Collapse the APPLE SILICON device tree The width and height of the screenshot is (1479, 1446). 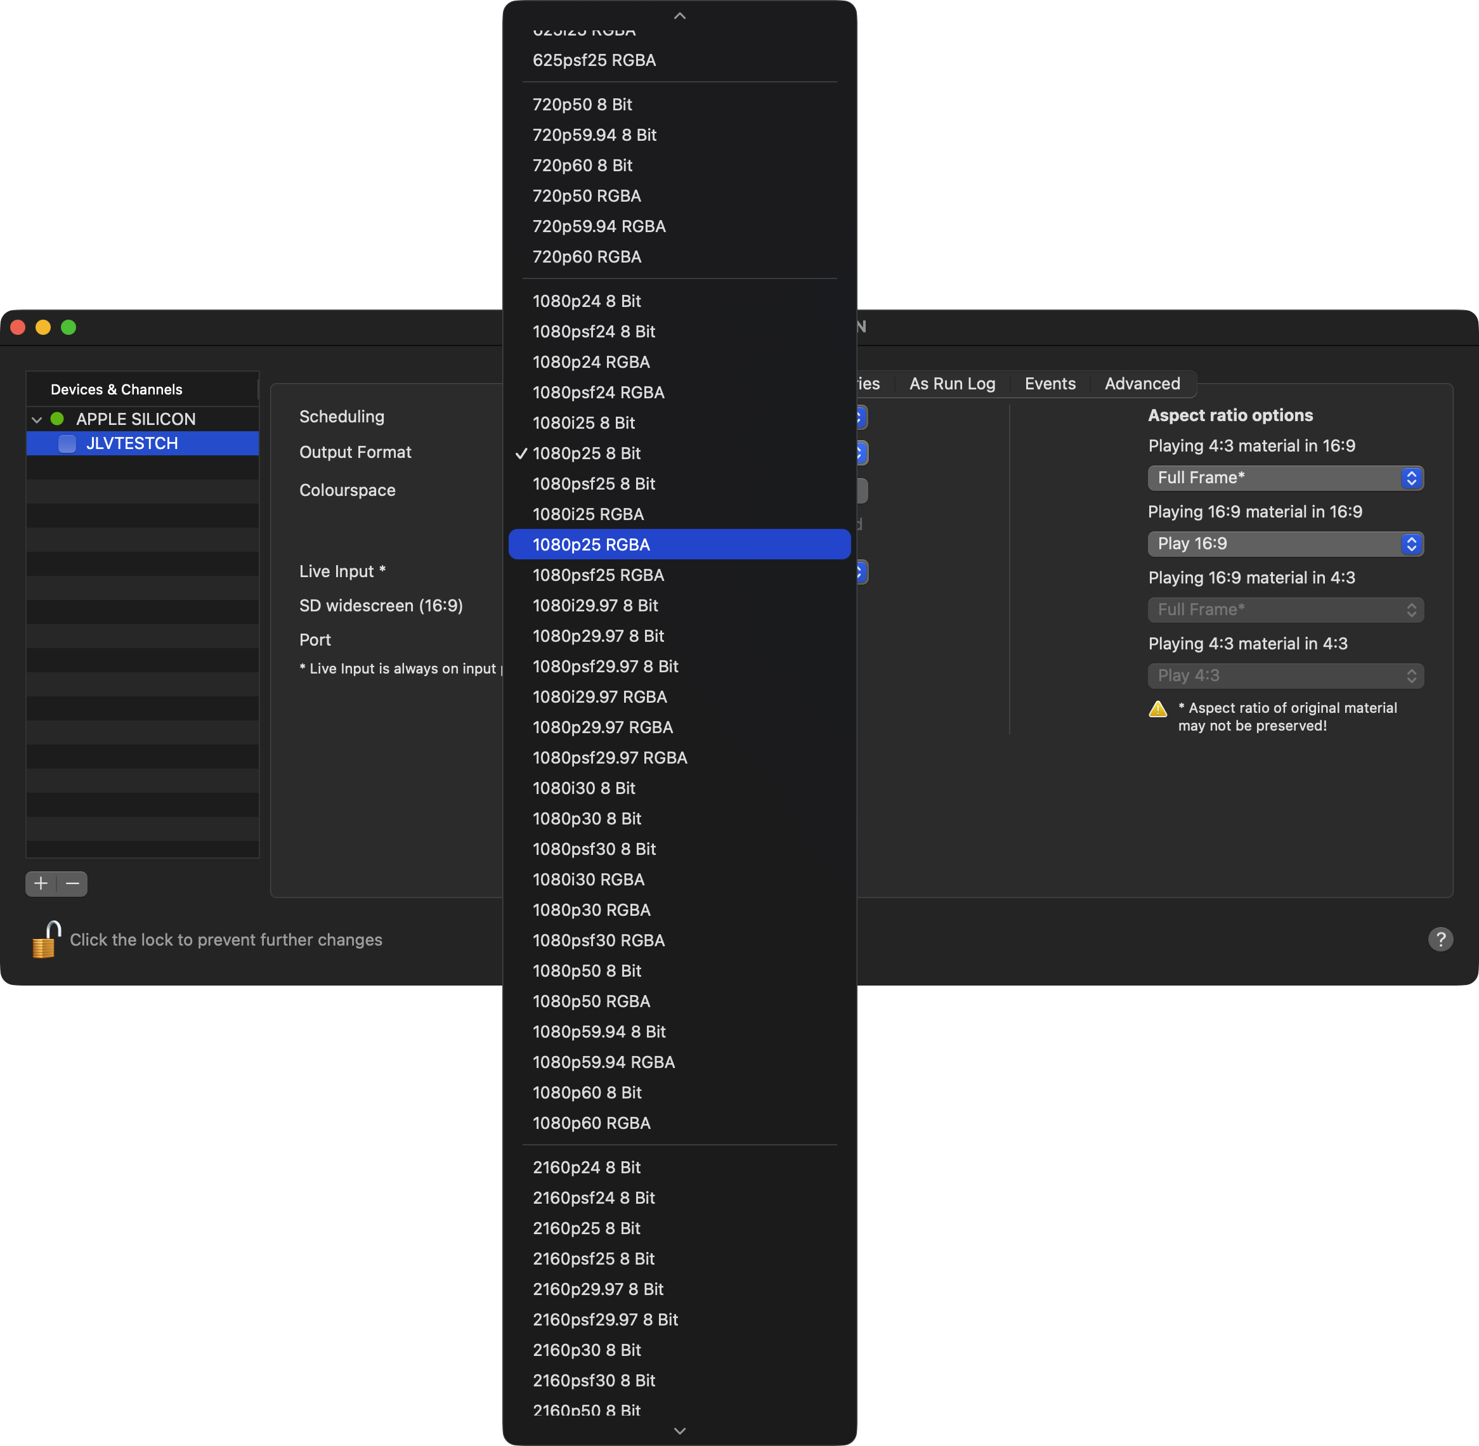(36, 419)
